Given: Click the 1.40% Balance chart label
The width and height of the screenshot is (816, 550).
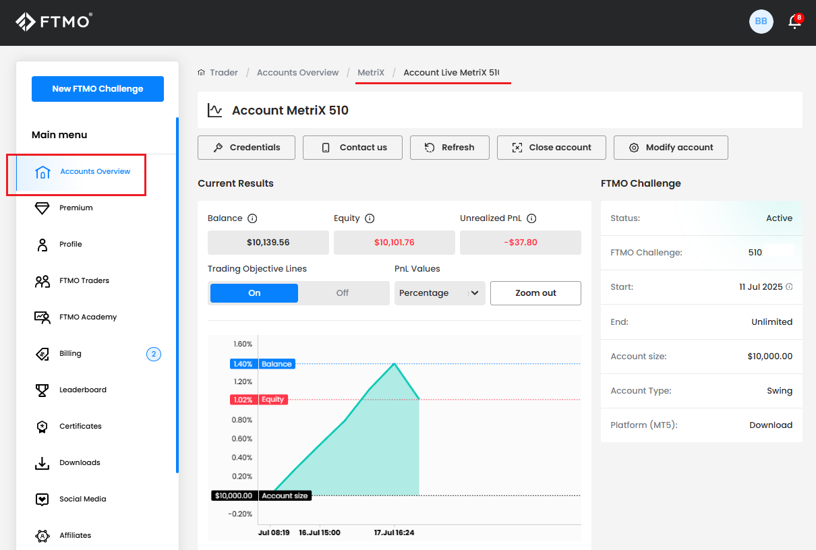Looking at the screenshot, I should click(x=261, y=364).
